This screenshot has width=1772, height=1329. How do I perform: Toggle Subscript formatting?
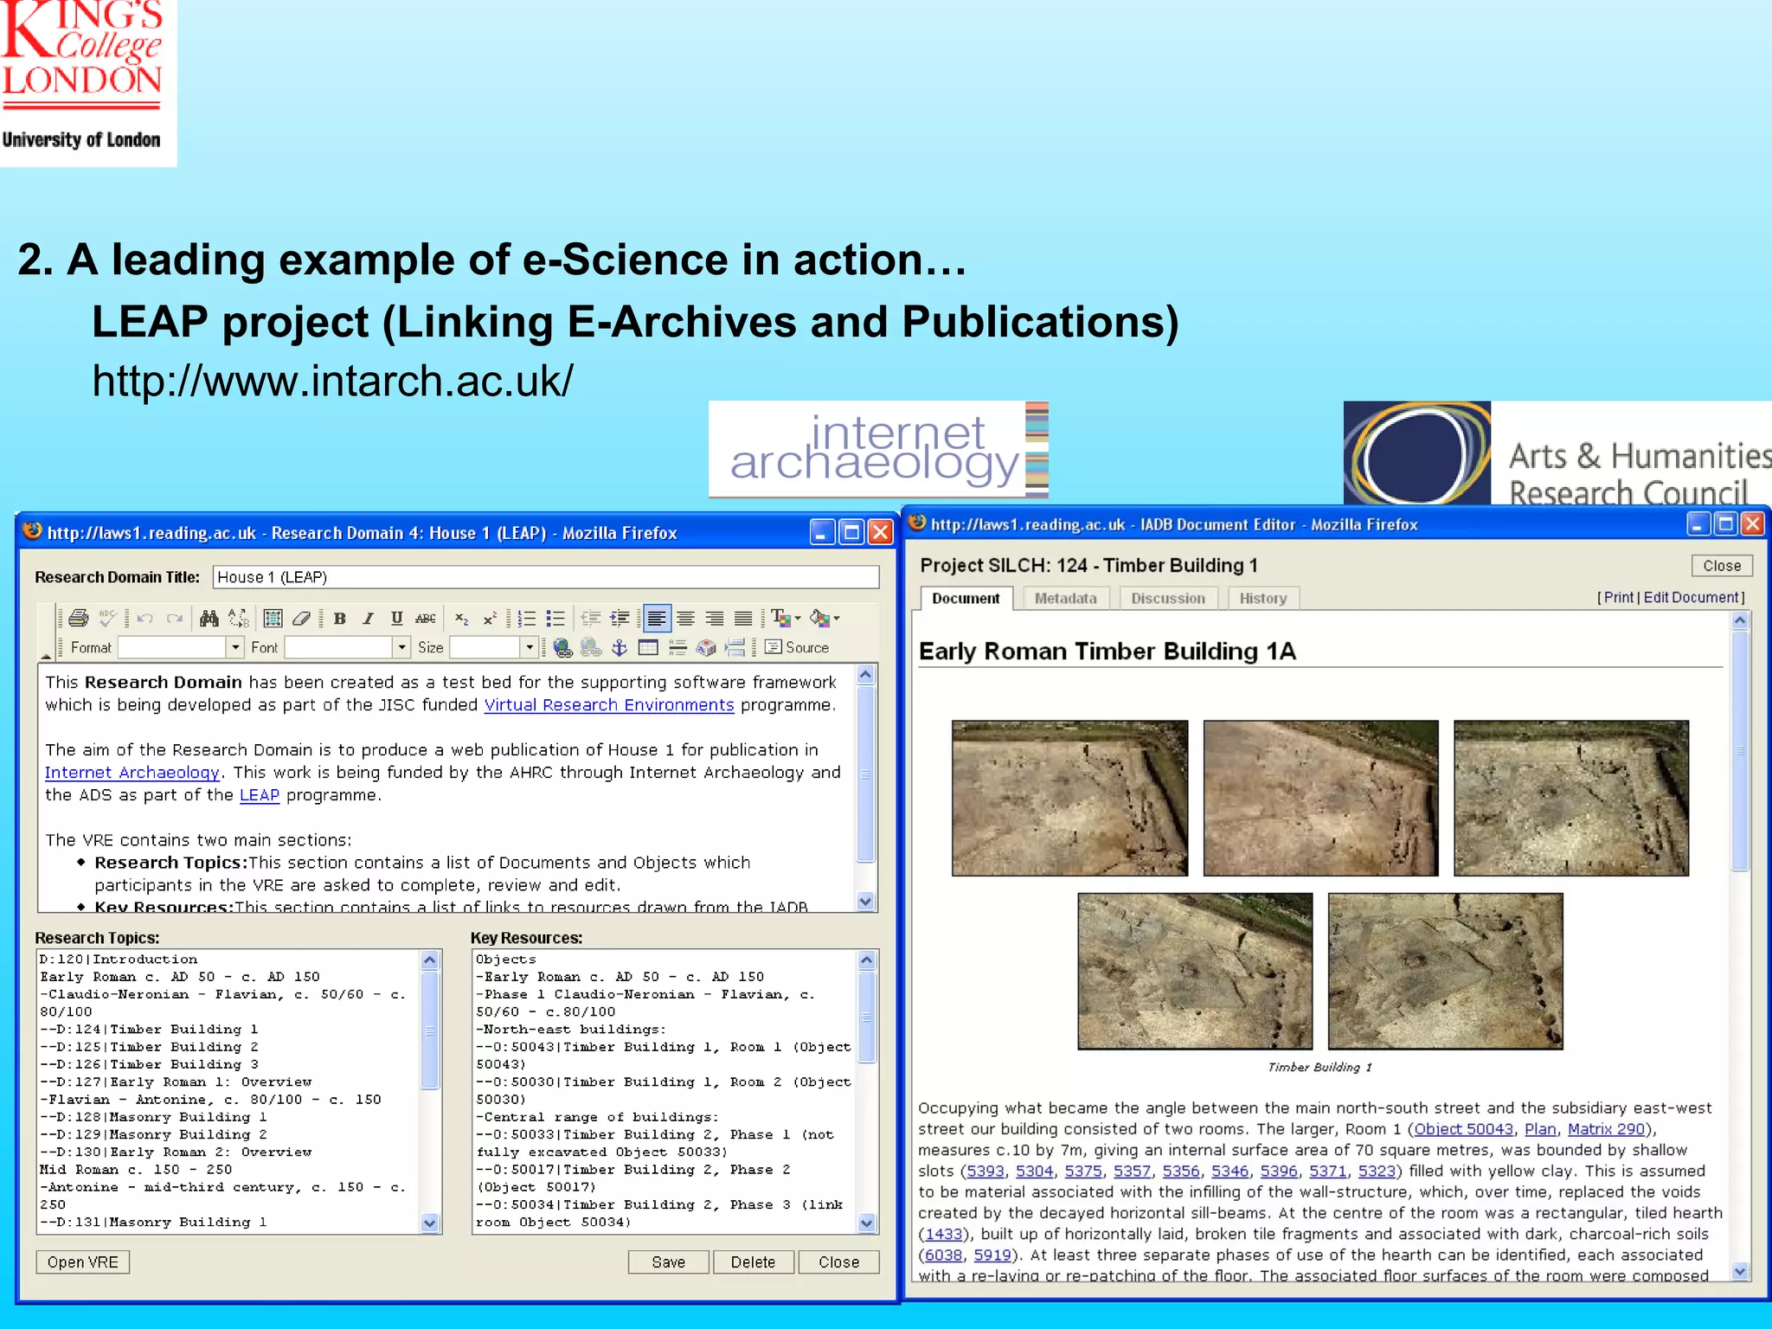[x=462, y=618]
